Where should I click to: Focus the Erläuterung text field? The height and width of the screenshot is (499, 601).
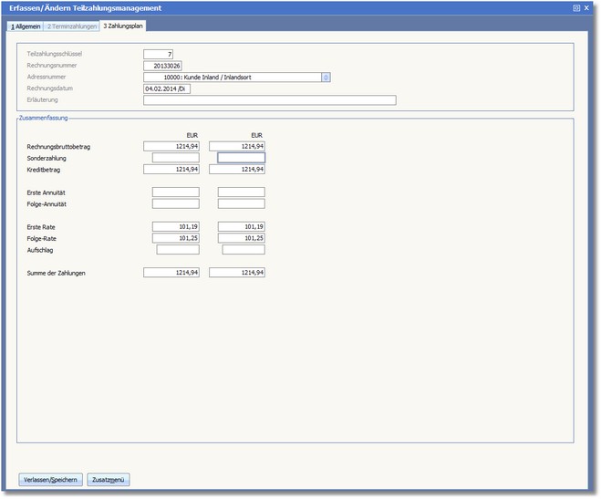(269, 100)
